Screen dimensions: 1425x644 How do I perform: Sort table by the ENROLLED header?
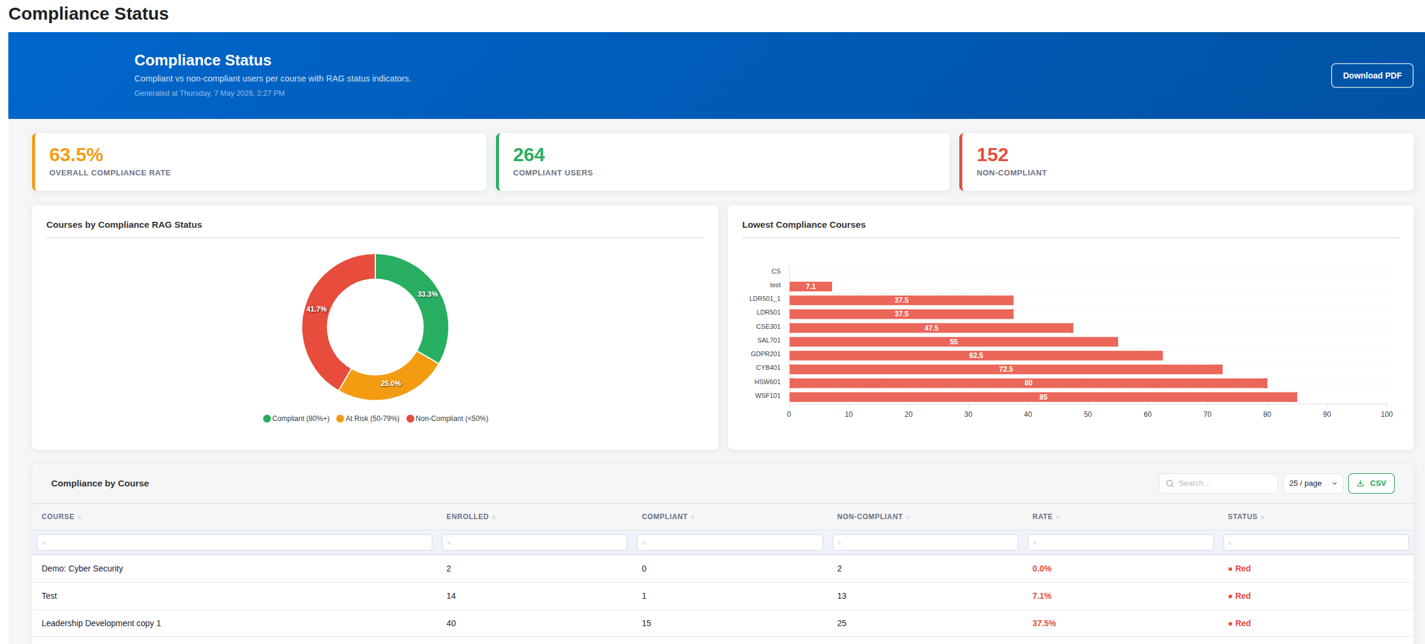(x=467, y=517)
